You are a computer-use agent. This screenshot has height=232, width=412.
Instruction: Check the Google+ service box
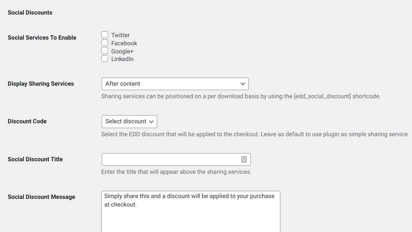click(105, 51)
